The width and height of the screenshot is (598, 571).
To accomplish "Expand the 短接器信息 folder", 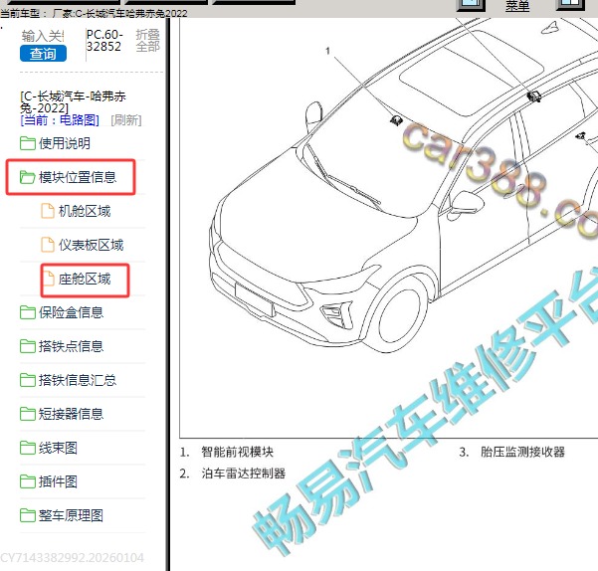I will coord(71,414).
